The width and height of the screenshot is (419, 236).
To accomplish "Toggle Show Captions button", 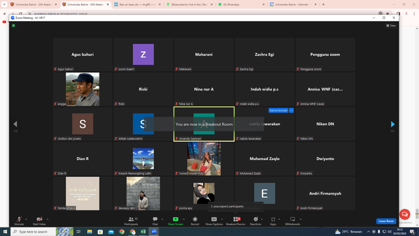I will (x=214, y=221).
